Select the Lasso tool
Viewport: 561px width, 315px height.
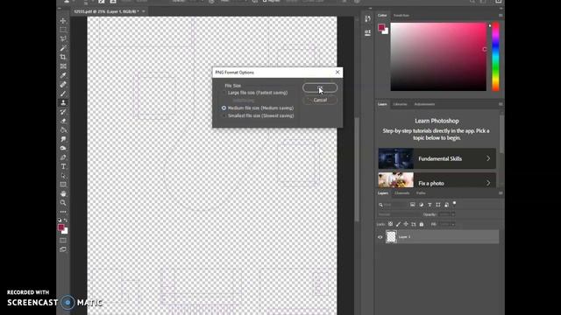(63, 38)
